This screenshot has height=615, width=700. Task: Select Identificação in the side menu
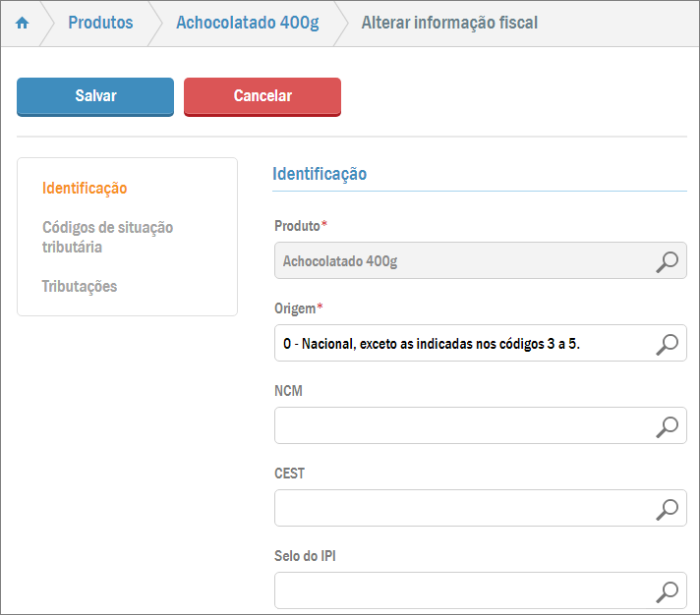click(x=85, y=188)
